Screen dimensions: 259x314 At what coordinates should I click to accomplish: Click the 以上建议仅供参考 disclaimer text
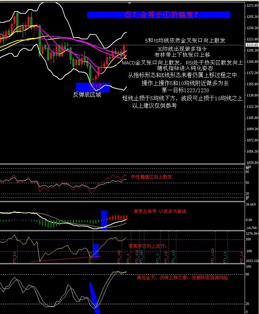click(154, 106)
